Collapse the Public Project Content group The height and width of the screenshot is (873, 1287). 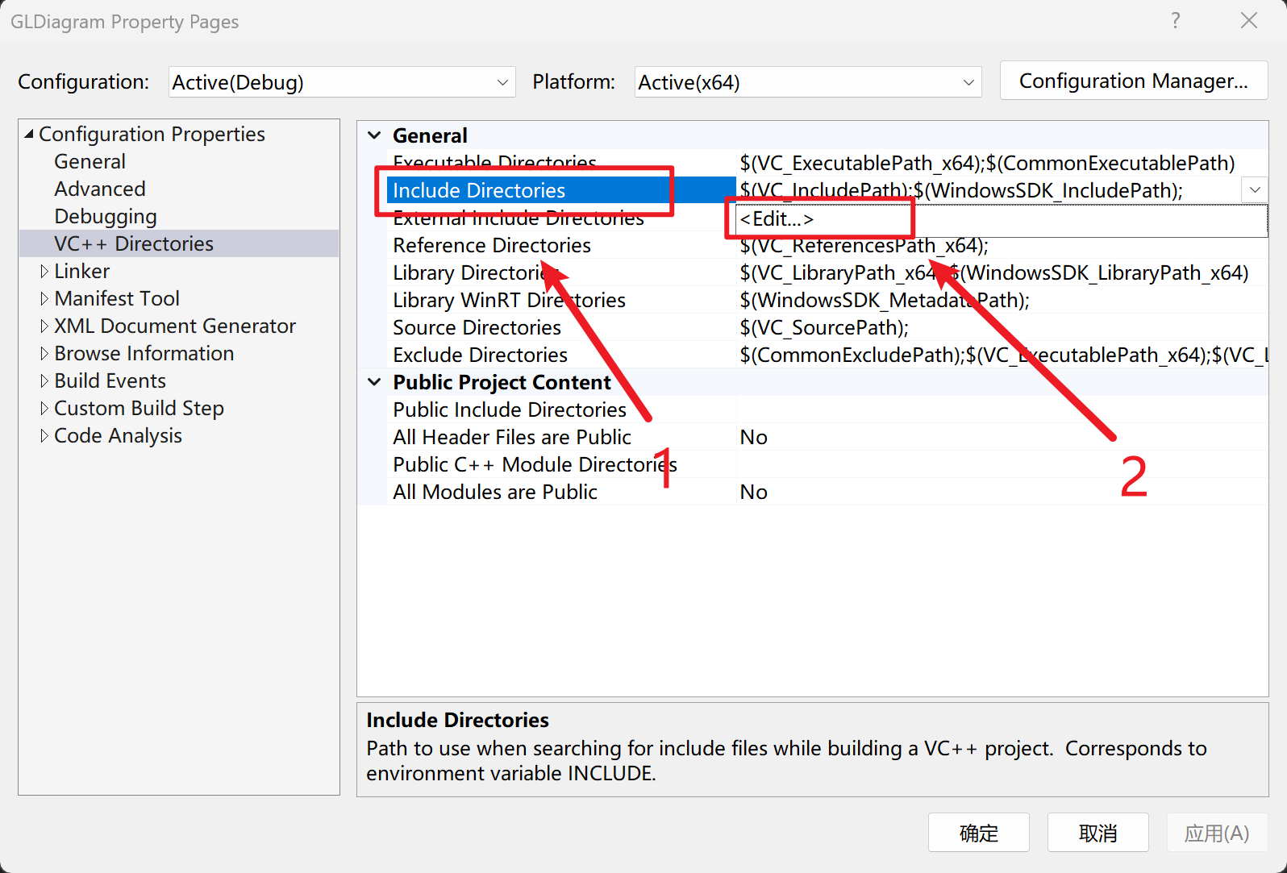(374, 382)
